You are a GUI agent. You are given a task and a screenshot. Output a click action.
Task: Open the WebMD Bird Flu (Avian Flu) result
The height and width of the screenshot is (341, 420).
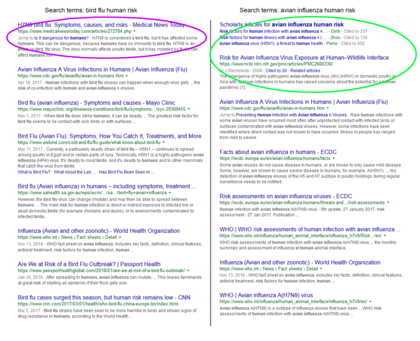(109, 136)
